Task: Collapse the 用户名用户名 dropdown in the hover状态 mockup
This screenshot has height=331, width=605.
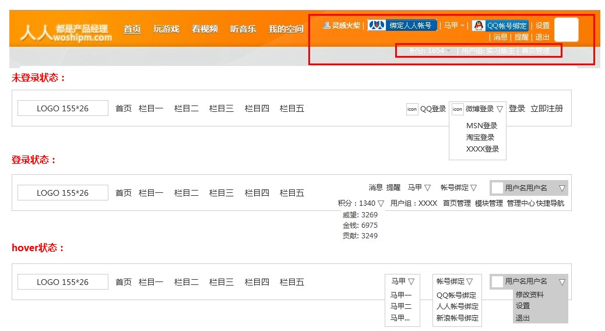Action: 562,282
